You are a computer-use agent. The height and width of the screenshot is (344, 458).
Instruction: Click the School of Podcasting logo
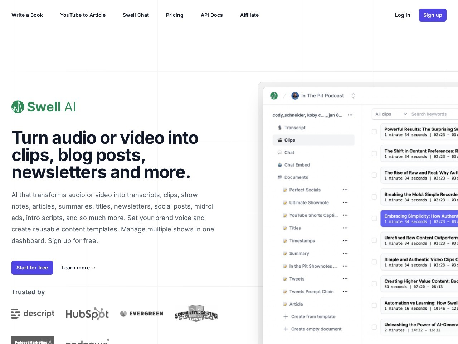point(196,314)
